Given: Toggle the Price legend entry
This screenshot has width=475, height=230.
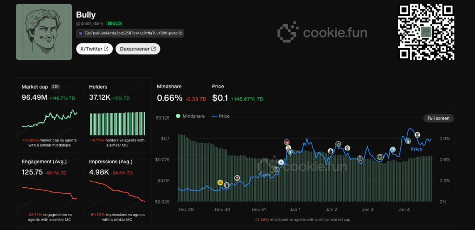Looking at the screenshot, I should tap(220, 116).
